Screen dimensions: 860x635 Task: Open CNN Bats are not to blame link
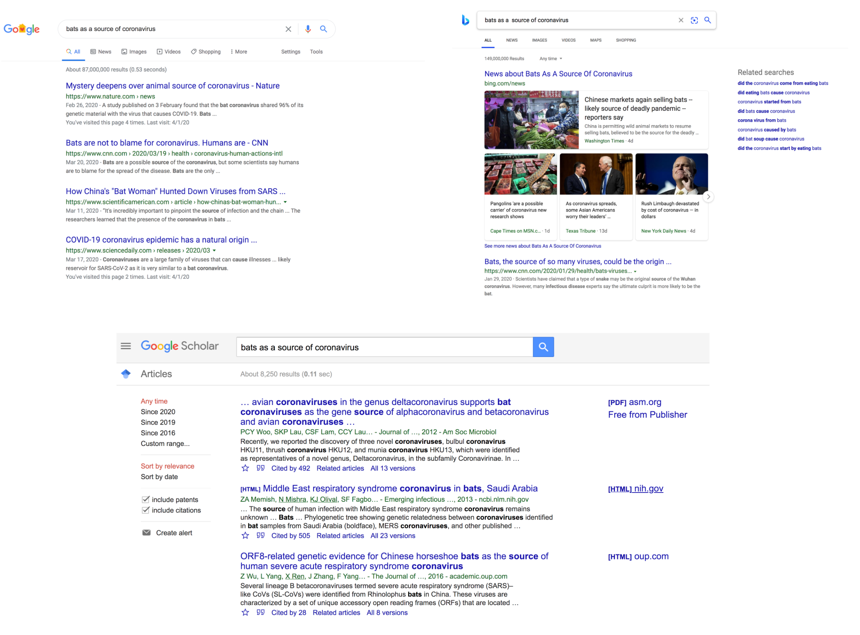[x=167, y=143]
